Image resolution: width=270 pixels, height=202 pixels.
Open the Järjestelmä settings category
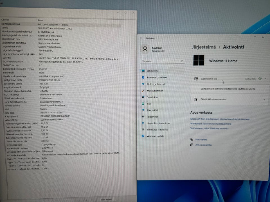(162, 71)
